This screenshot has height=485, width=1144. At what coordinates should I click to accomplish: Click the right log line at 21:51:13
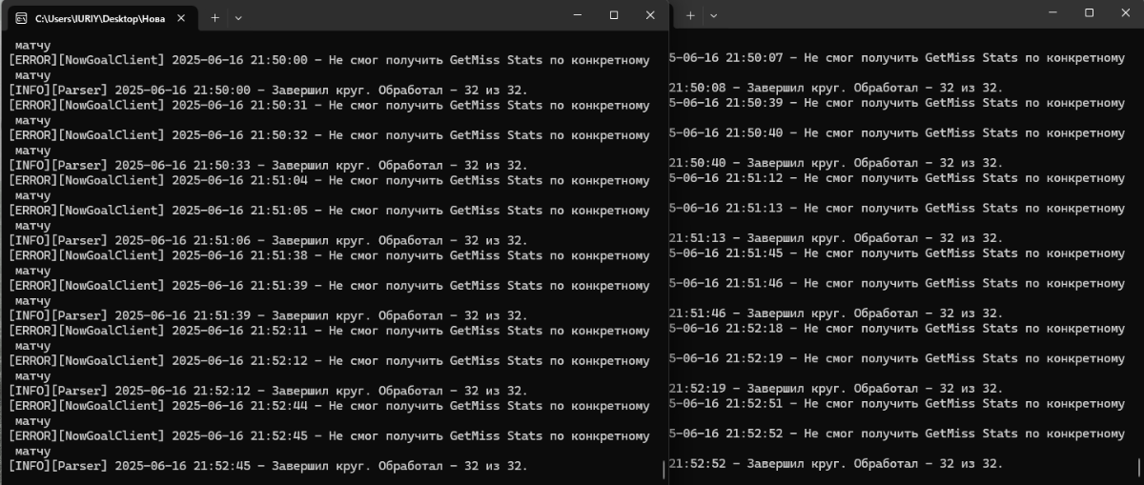point(896,208)
